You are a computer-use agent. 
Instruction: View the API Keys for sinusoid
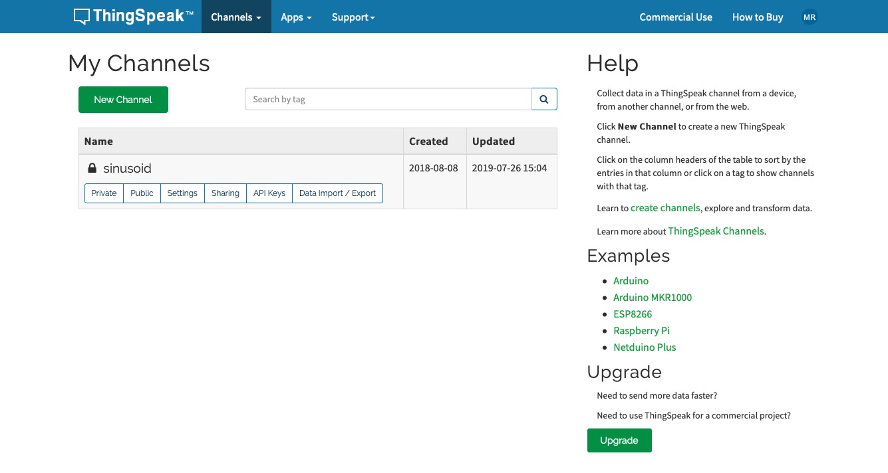pos(269,193)
